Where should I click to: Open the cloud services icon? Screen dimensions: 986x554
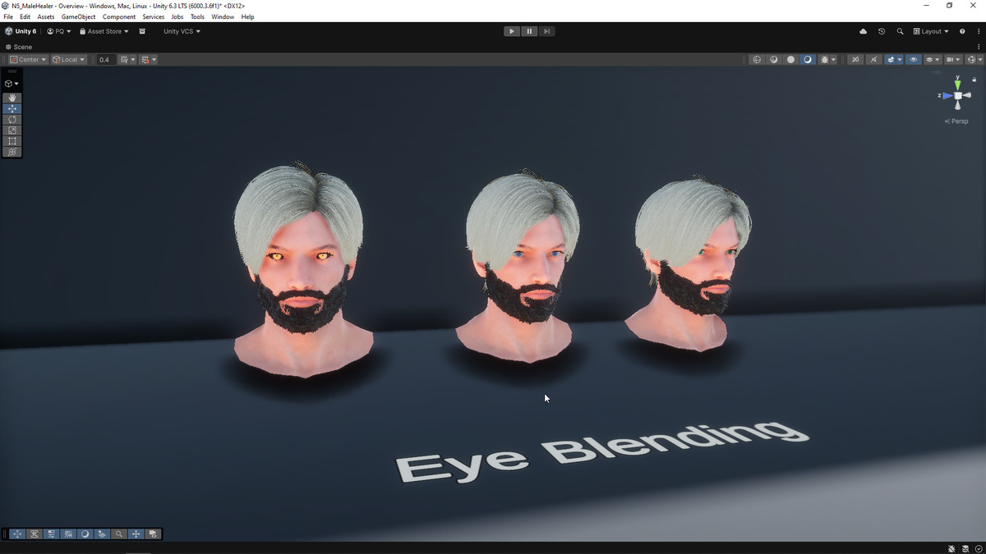pos(863,31)
